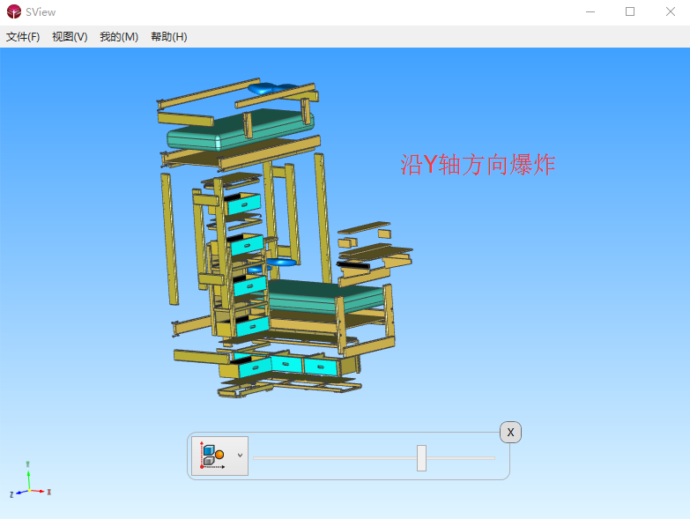Minimize the SView window
The height and width of the screenshot is (519, 690).
point(590,11)
